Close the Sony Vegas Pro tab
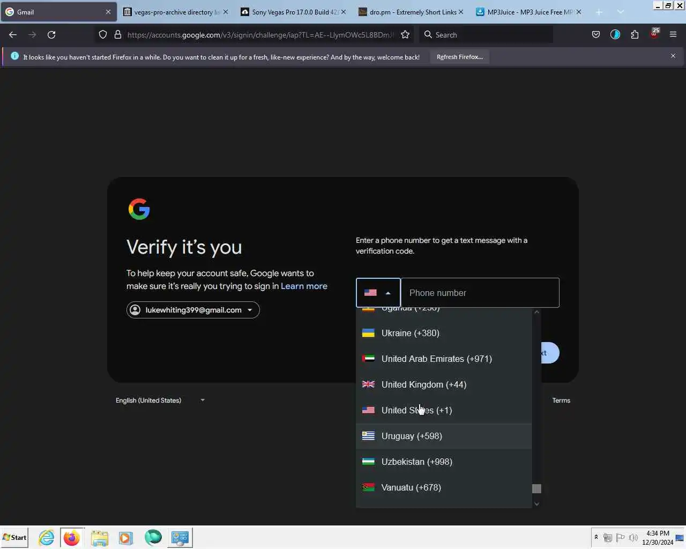 pyautogui.click(x=344, y=12)
